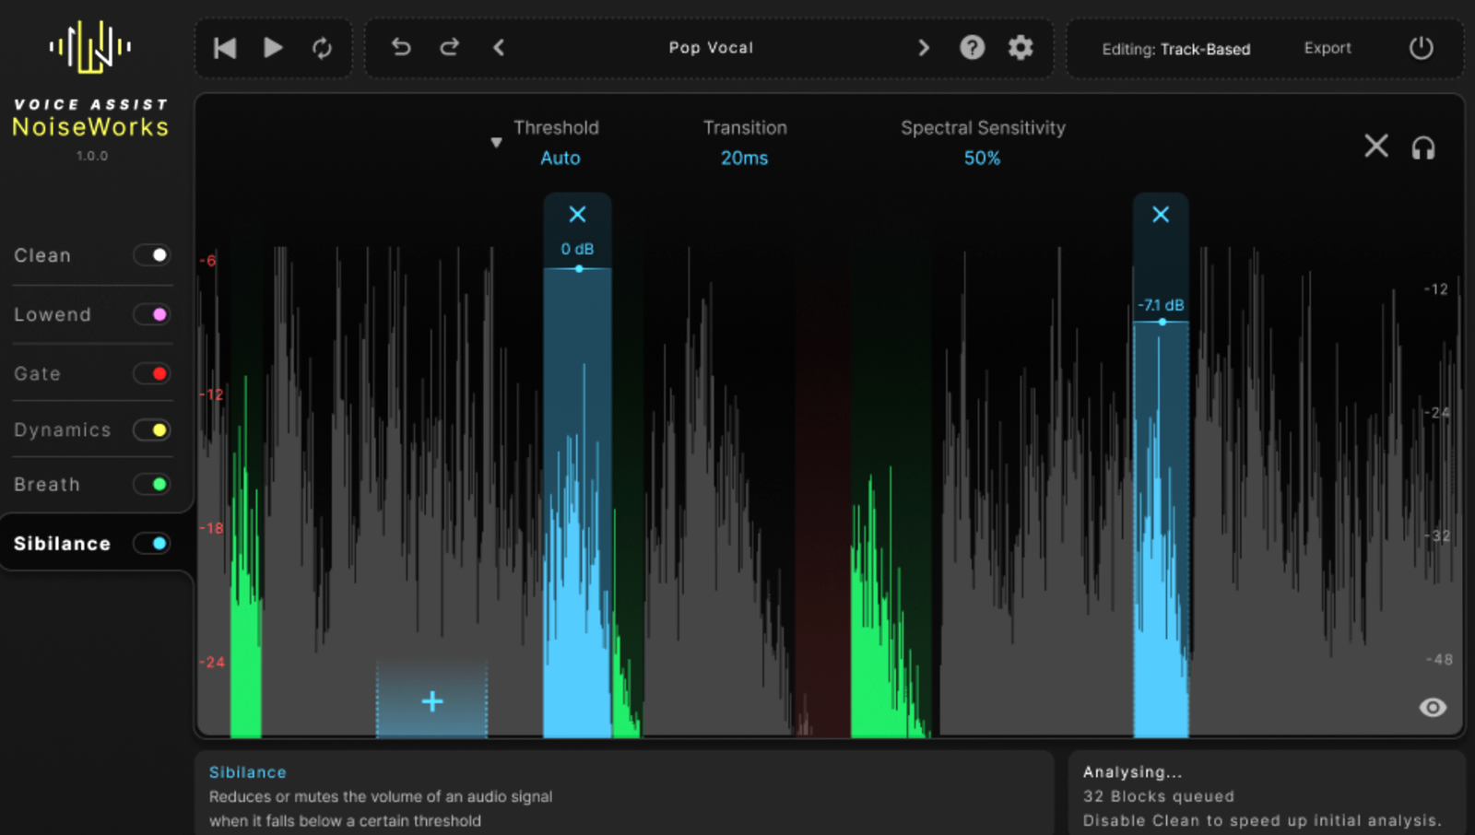This screenshot has width=1475, height=835.
Task: Rewind to start with skip-back icon
Action: click(x=225, y=48)
